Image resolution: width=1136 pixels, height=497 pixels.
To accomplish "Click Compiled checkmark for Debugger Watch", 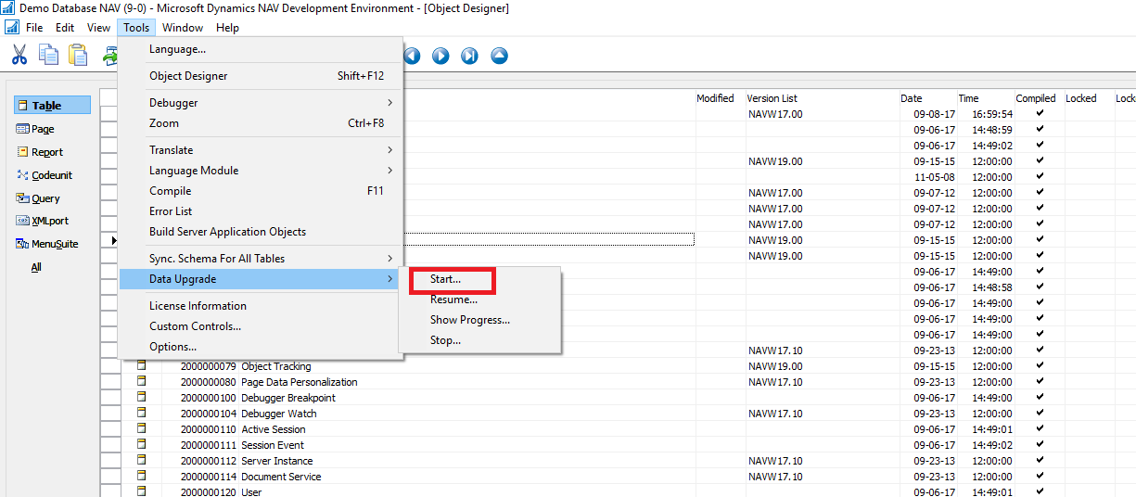I will click(1040, 413).
